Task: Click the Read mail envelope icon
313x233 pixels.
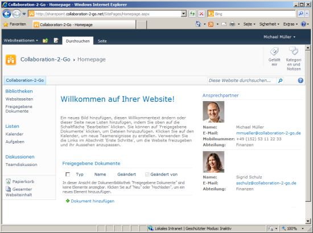Action: 224,24
